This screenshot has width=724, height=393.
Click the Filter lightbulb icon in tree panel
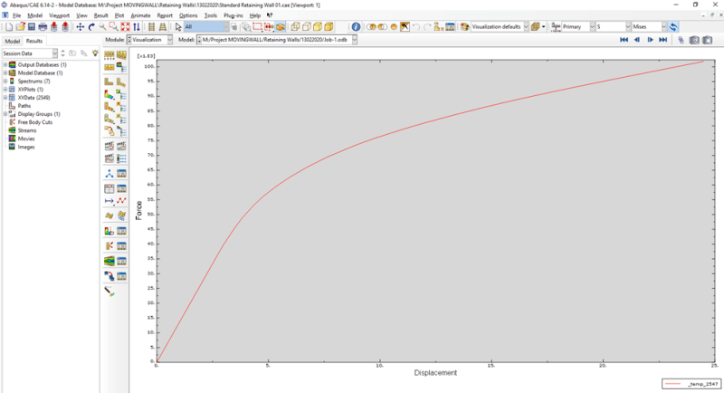[x=95, y=53]
